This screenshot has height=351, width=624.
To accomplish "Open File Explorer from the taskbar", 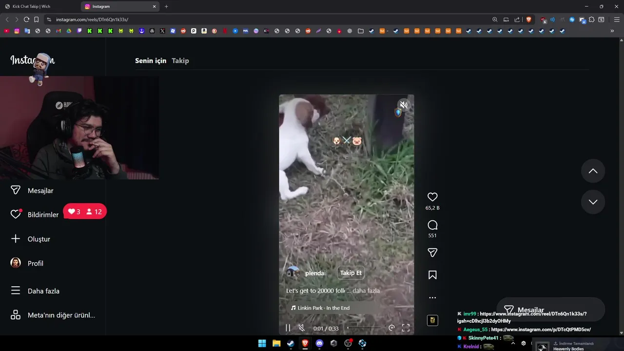I will tap(276, 343).
